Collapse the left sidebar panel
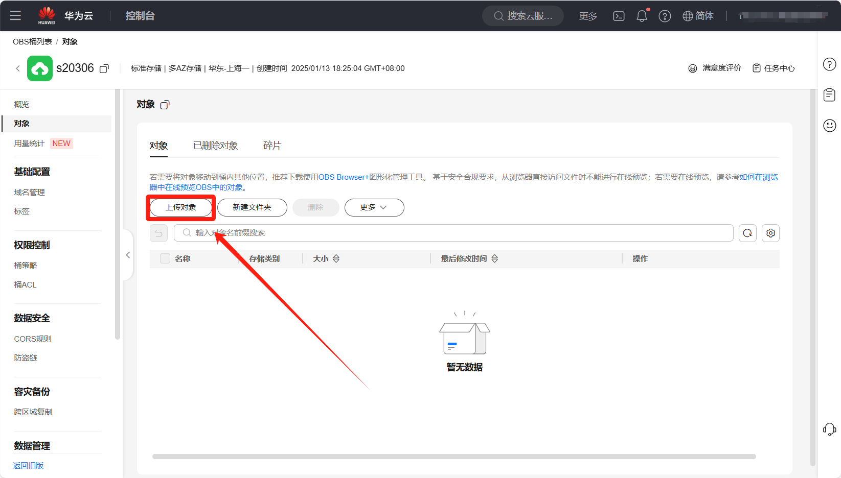Image resolution: width=841 pixels, height=478 pixels. [128, 255]
